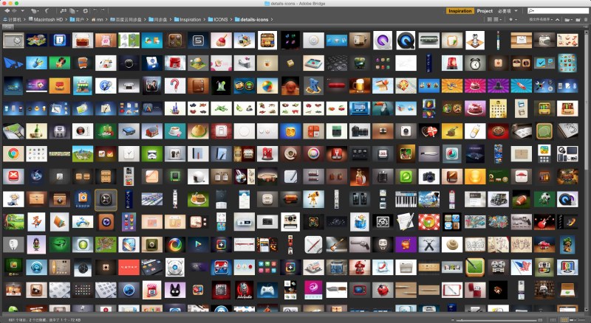
Task: Switch to list view in status bar
Action: point(582,320)
